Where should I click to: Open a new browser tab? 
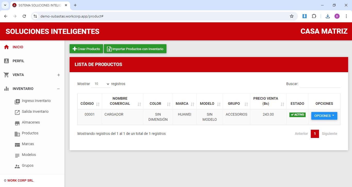tap(75, 5)
